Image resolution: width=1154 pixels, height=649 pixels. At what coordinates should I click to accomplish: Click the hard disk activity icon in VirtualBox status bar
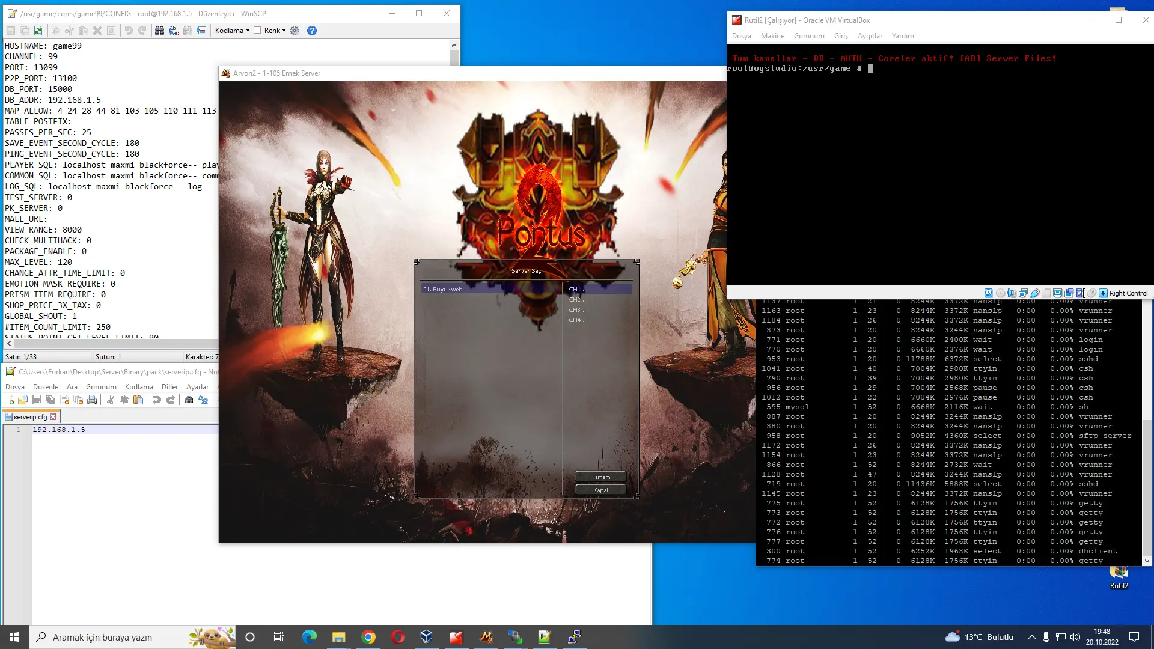(x=989, y=293)
